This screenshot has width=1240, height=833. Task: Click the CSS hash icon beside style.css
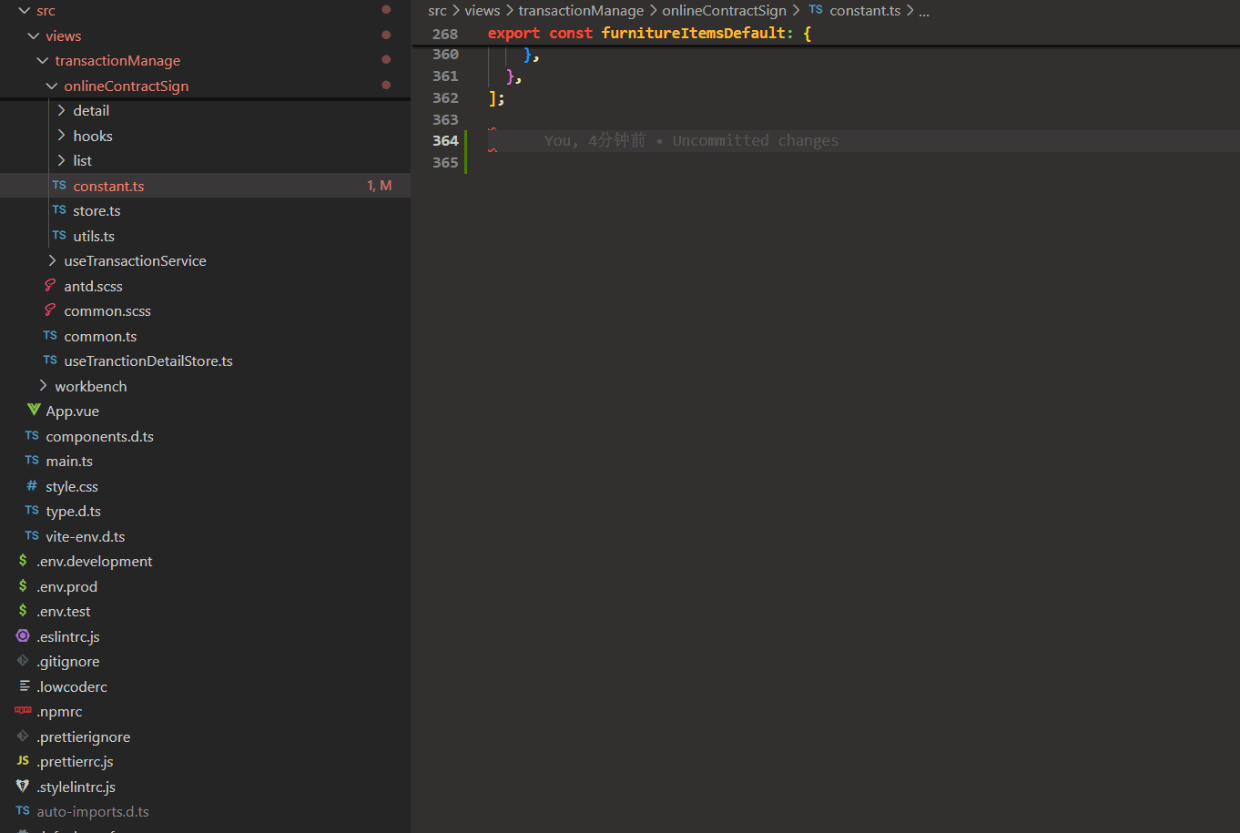pyautogui.click(x=31, y=485)
